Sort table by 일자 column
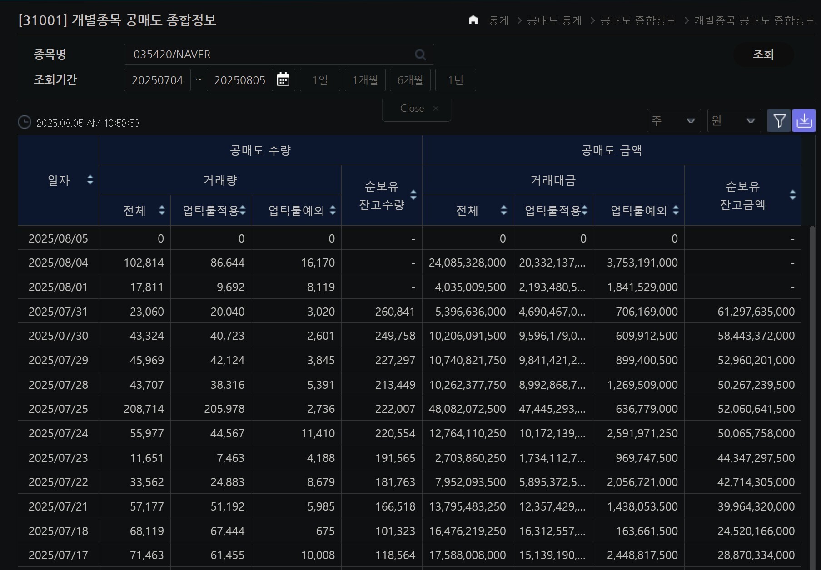The image size is (821, 570). pyautogui.click(x=90, y=180)
